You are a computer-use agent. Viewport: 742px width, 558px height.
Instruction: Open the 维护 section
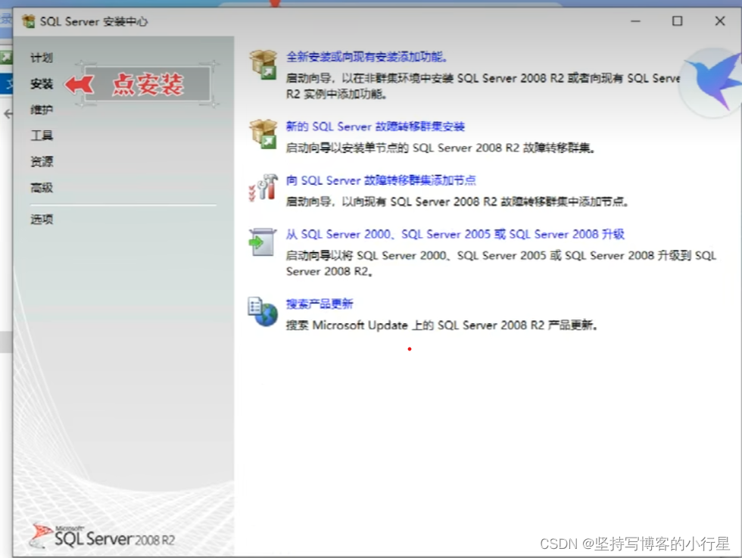click(41, 110)
